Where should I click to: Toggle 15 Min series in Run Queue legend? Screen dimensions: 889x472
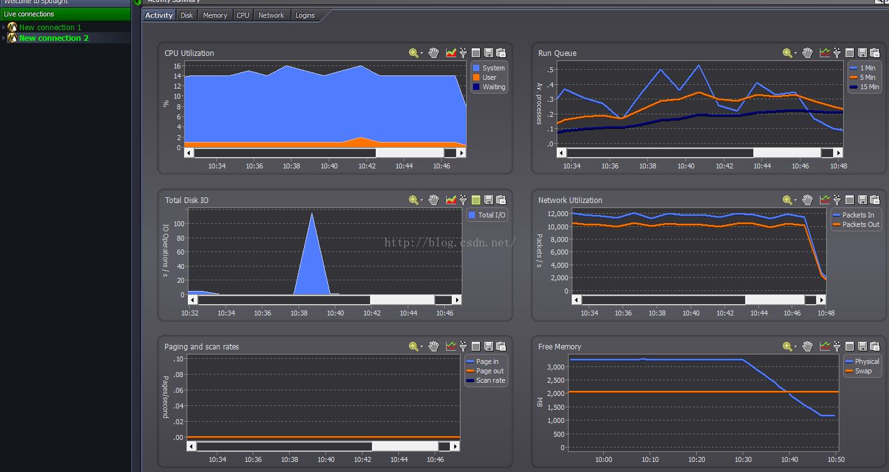click(x=864, y=87)
